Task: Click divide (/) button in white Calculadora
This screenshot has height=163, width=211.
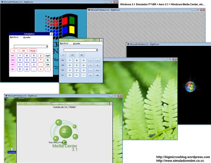Action: tap(41, 56)
